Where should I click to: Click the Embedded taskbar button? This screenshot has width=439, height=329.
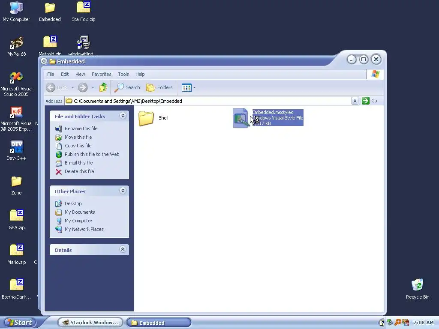[x=159, y=323]
